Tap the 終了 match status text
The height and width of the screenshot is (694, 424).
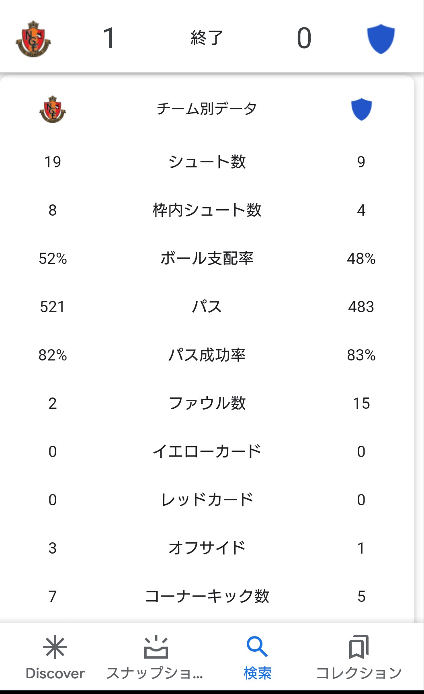(207, 38)
